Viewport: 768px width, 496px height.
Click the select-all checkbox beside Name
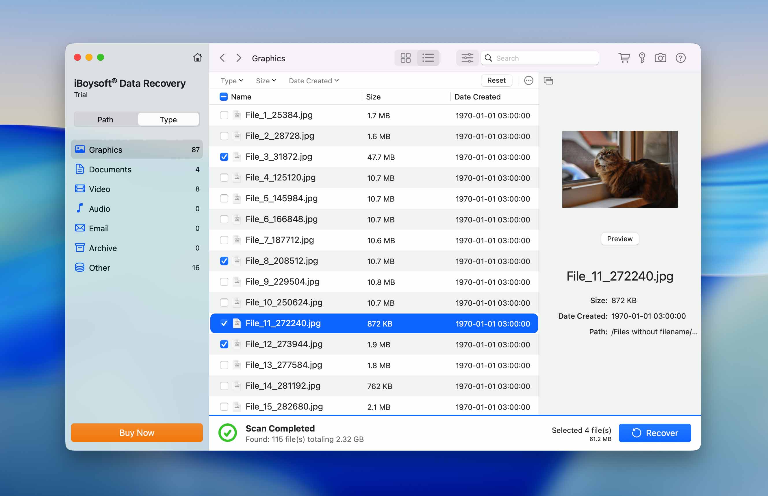click(223, 97)
